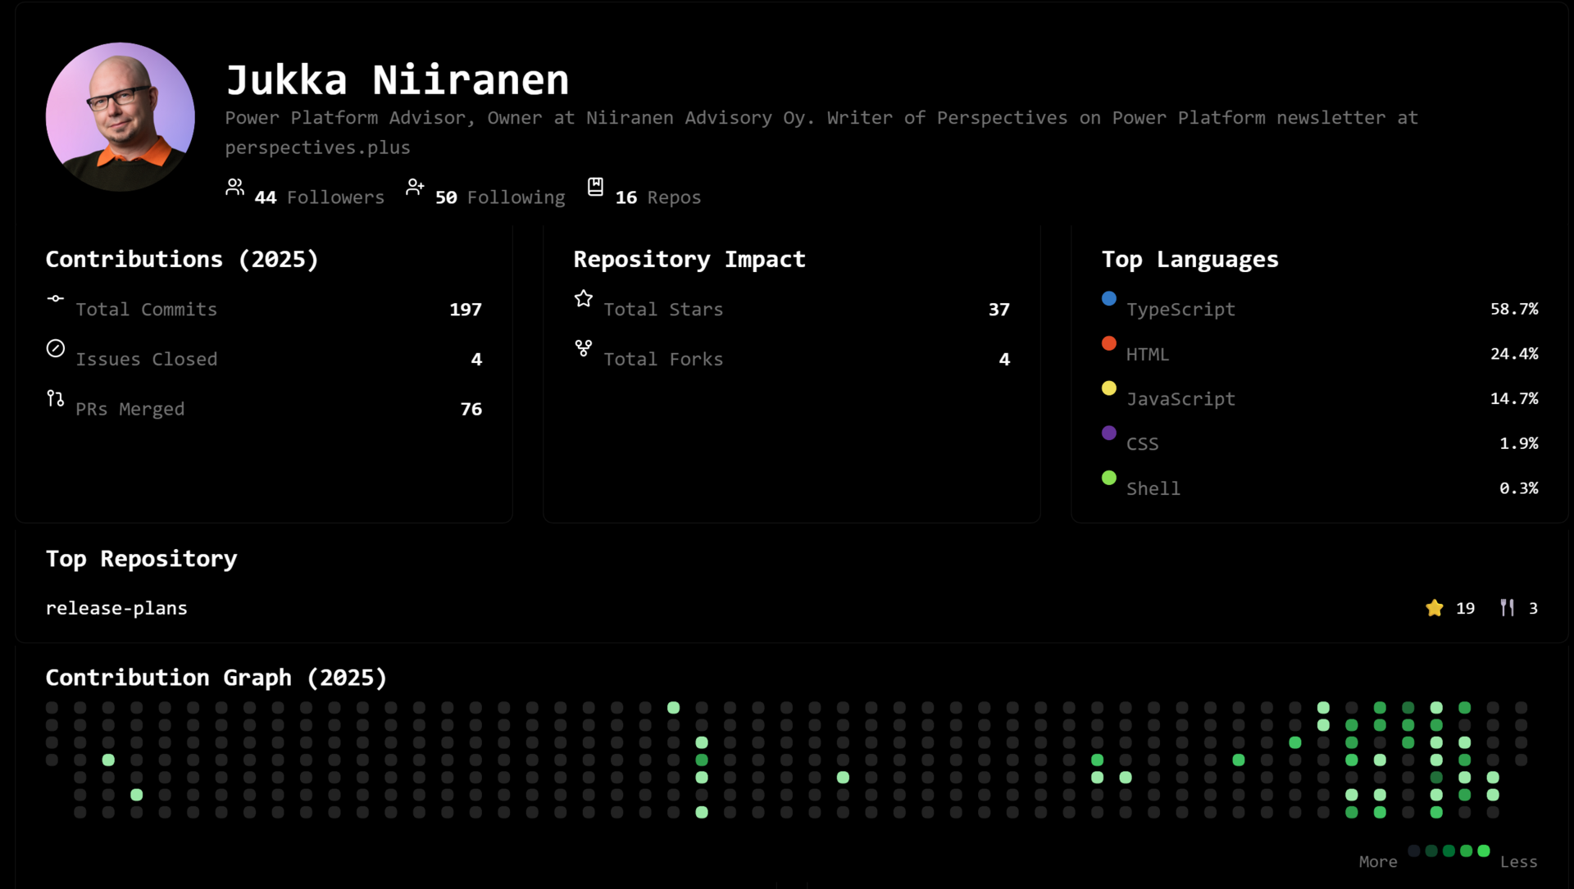
Task: Click the Jukka Niiranen name heading
Action: [x=397, y=80]
